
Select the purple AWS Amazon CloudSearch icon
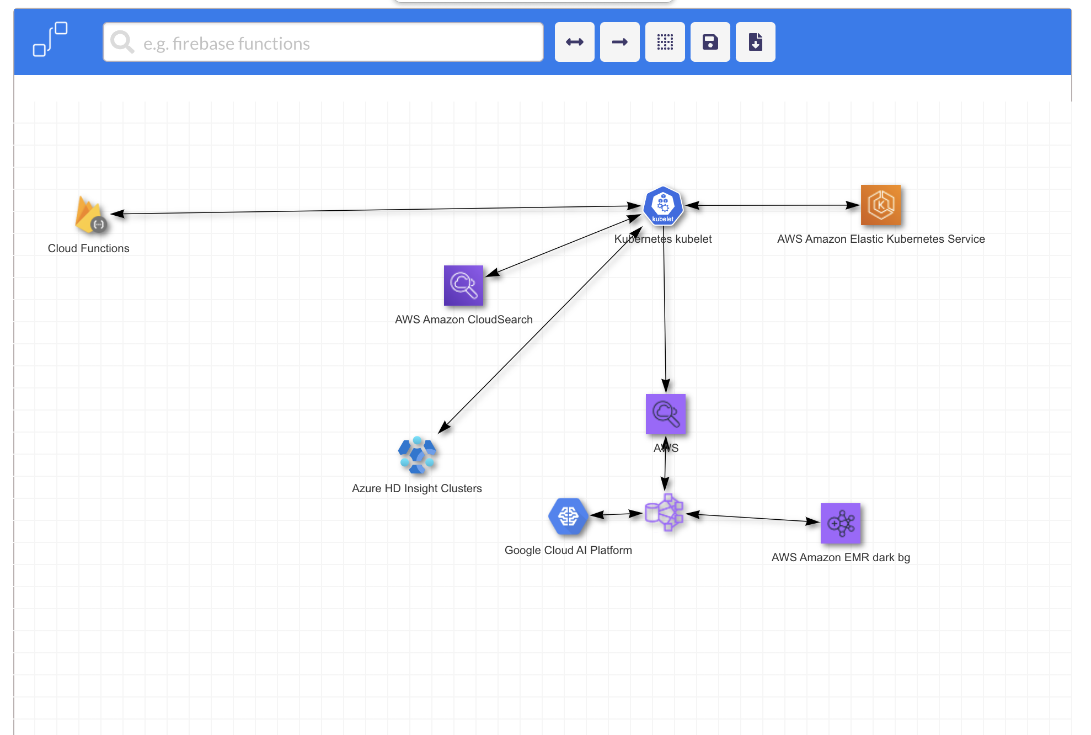click(x=463, y=285)
